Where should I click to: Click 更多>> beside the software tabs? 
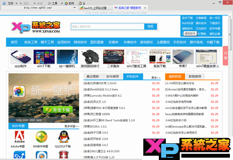pos(156,78)
